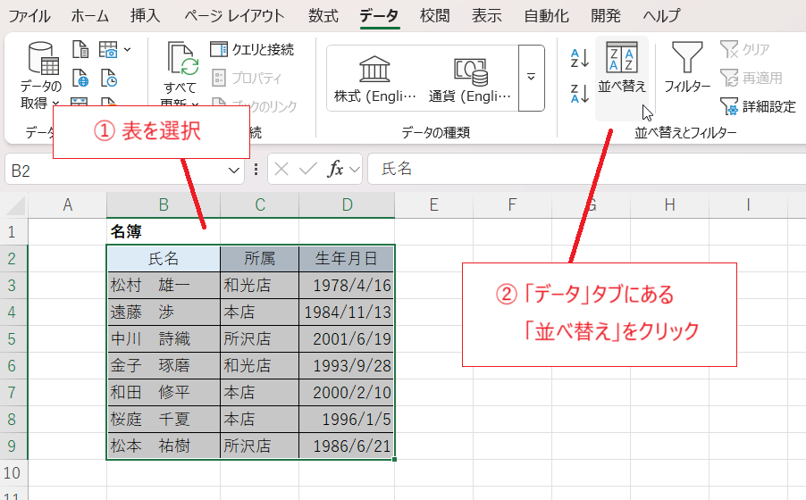Click date cell 1993/9/28
Viewport: 806px width, 500px height.
coord(347,366)
